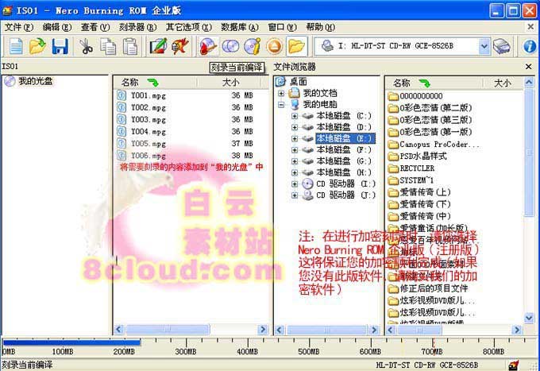Image resolution: width=540 pixels, height=371 pixels.
Task: Open the Recorder (刻录器) menu
Action: click(x=137, y=27)
